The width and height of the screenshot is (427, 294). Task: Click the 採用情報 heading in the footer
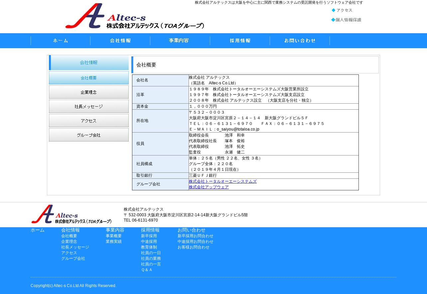(x=150, y=230)
